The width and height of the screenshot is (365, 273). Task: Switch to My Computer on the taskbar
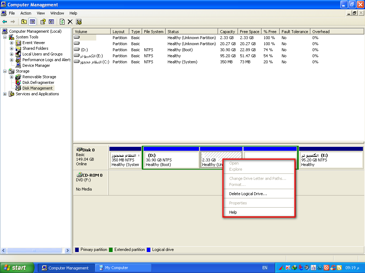(x=123, y=268)
